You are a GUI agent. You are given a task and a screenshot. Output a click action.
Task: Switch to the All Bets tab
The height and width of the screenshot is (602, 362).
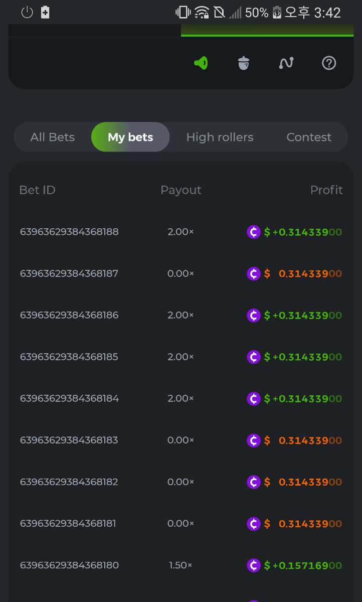click(x=53, y=137)
